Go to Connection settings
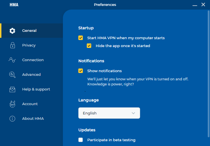The height and width of the screenshot is (146, 210). (31, 60)
